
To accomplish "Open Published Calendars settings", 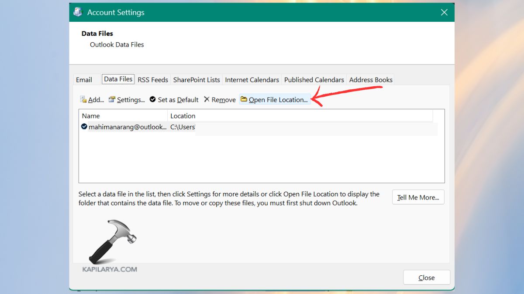I will tap(314, 80).
